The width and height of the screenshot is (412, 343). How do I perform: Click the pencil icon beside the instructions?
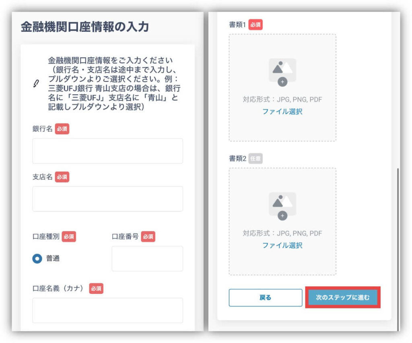point(36,84)
